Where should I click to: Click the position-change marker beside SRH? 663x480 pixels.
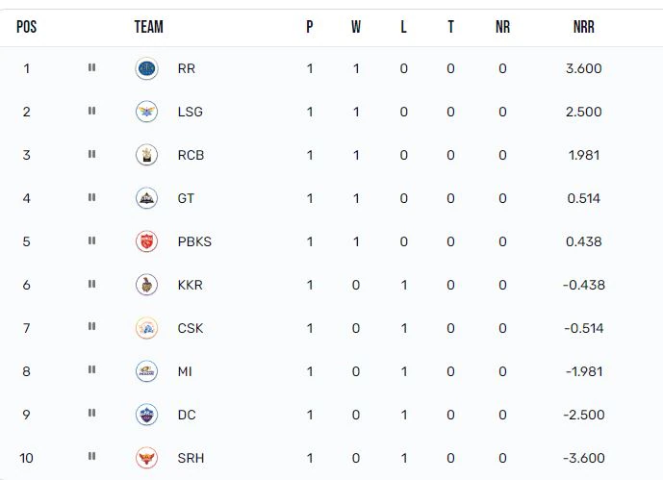(x=91, y=458)
